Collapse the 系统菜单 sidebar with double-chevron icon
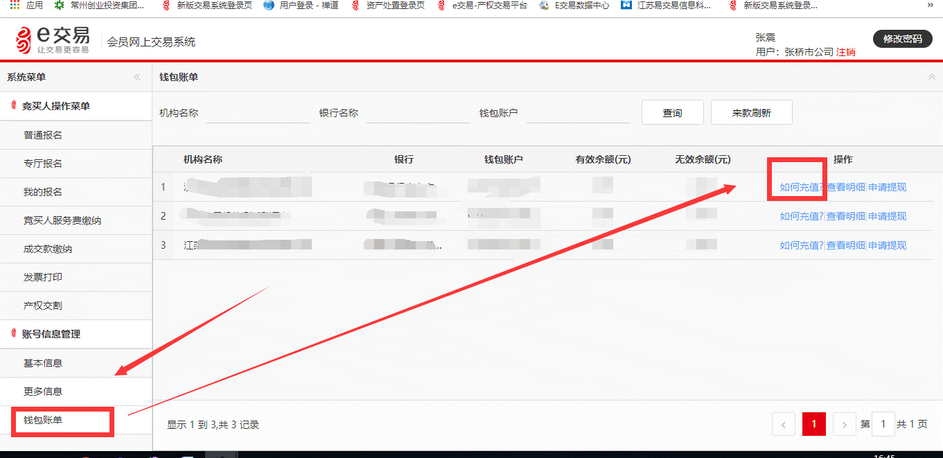Viewport: 943px width, 458px height. pyautogui.click(x=137, y=77)
